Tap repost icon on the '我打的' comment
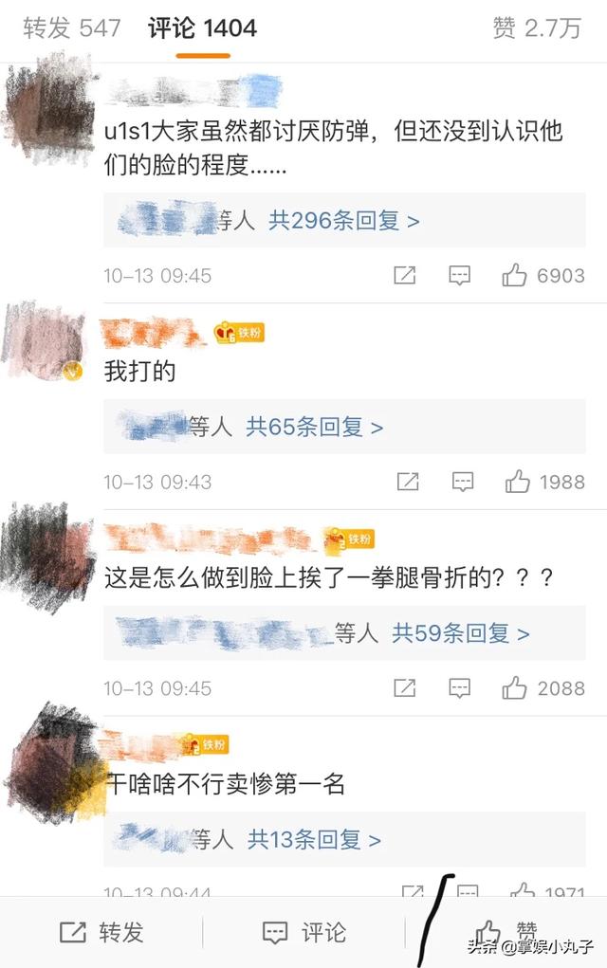The height and width of the screenshot is (968, 607). coord(408,482)
